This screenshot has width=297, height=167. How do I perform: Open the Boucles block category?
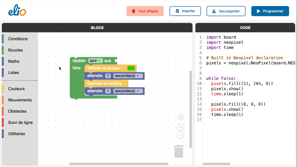[15, 50]
